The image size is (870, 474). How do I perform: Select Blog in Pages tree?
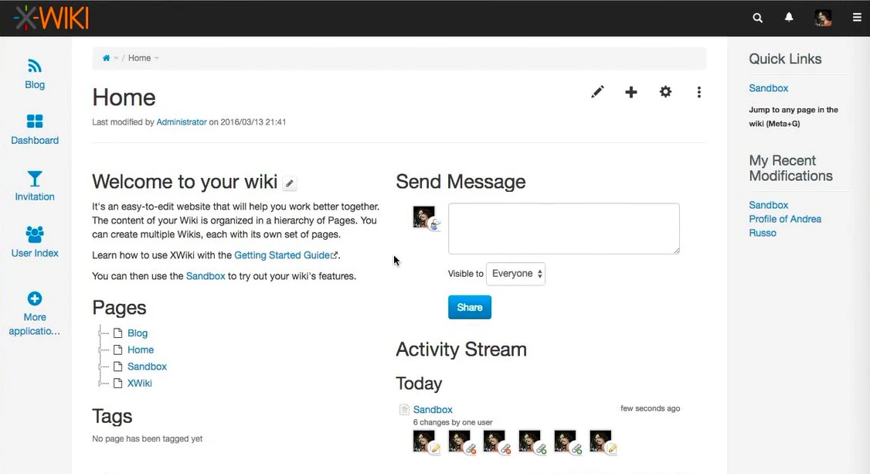click(x=138, y=333)
